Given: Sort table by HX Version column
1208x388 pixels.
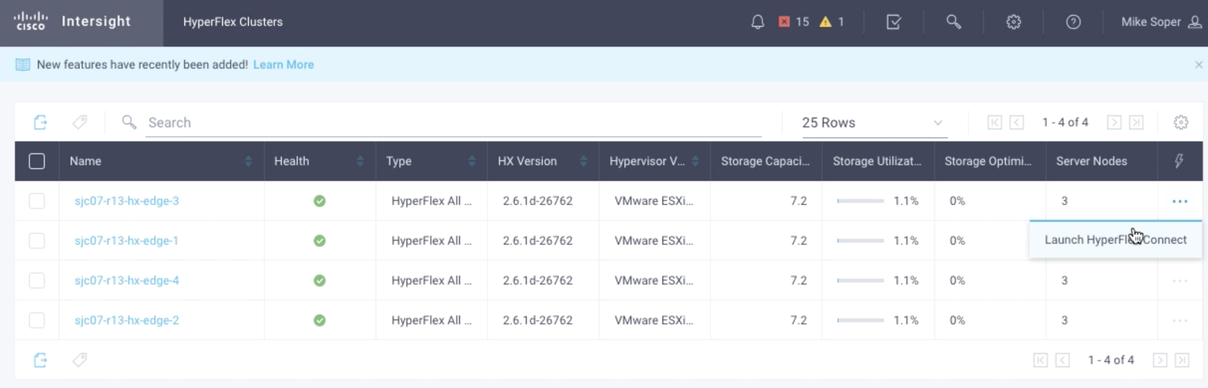Looking at the screenshot, I should [x=584, y=161].
